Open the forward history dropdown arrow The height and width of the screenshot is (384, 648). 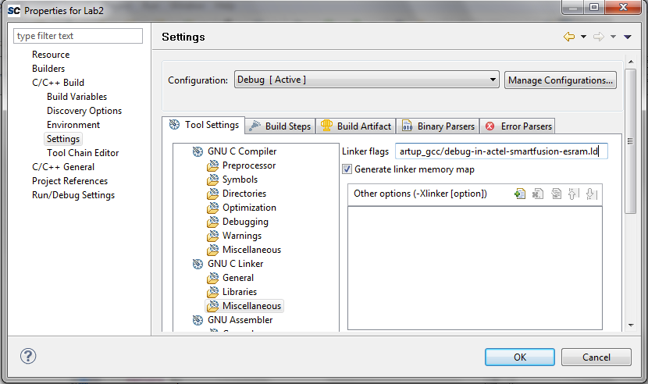614,37
